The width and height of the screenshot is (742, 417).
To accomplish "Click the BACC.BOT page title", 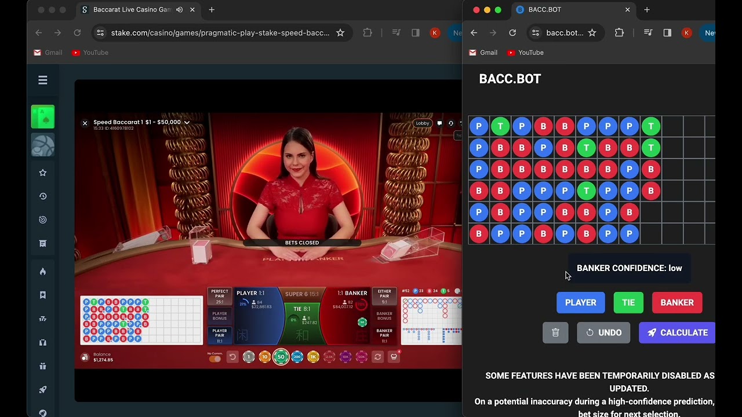I will click(510, 79).
